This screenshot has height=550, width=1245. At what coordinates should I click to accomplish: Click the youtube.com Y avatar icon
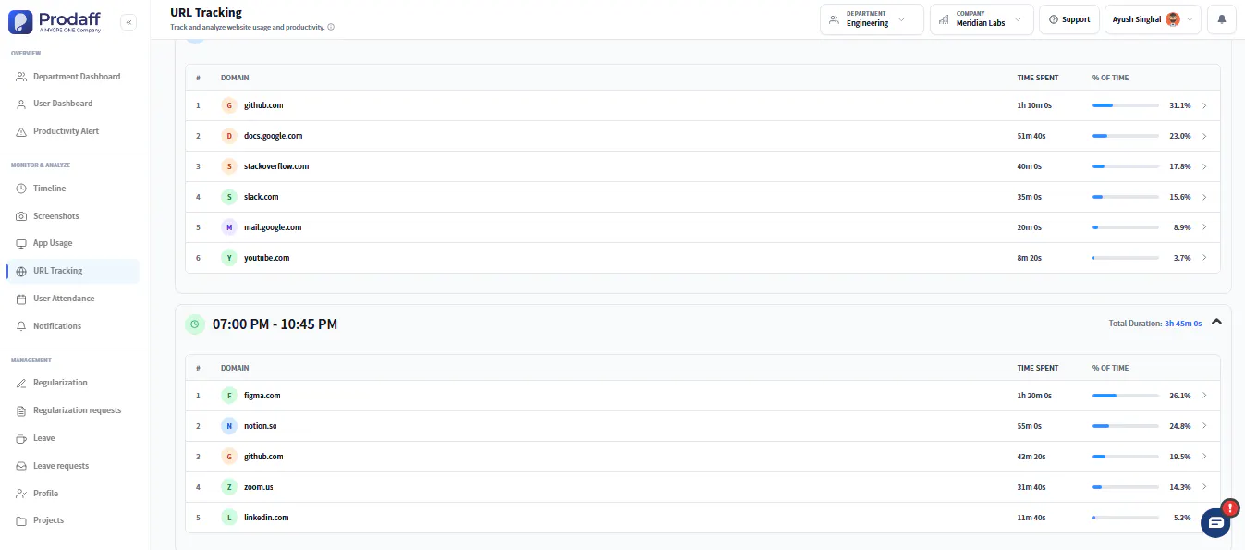[x=229, y=258]
